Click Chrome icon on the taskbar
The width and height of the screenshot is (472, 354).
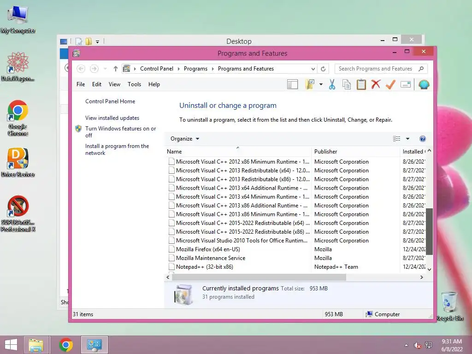66,345
